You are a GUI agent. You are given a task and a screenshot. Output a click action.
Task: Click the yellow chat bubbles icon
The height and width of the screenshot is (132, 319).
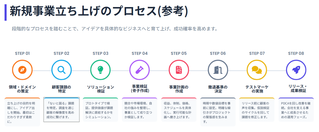257,70
